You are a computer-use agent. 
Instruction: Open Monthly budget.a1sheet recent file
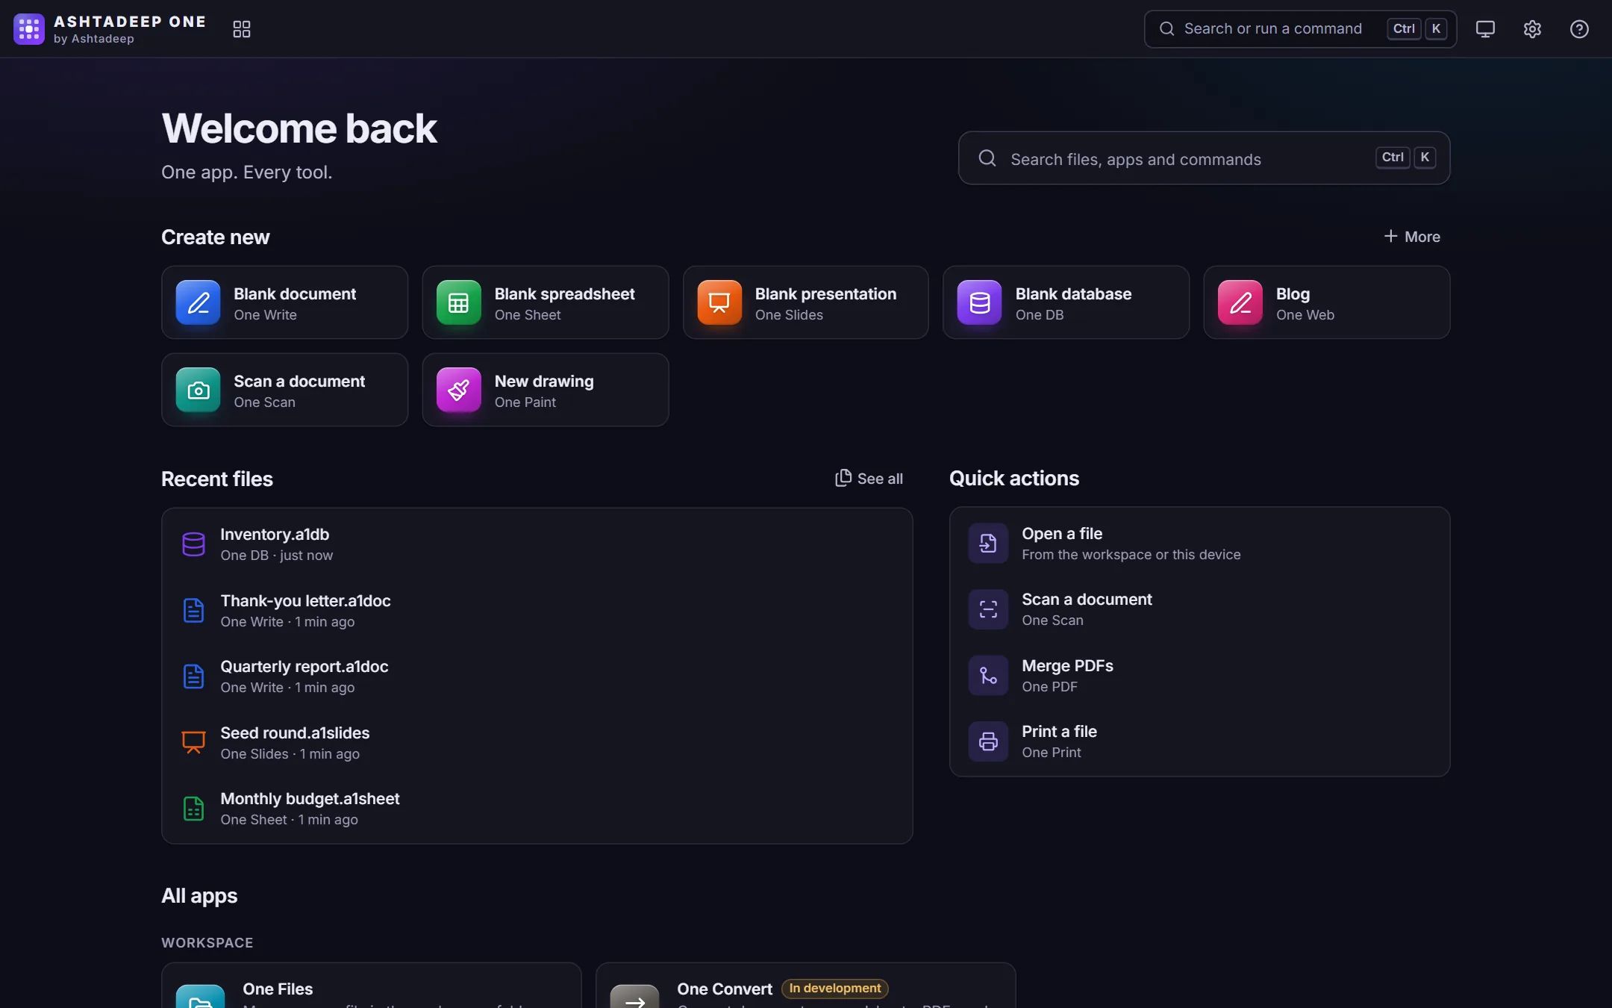coord(537,809)
